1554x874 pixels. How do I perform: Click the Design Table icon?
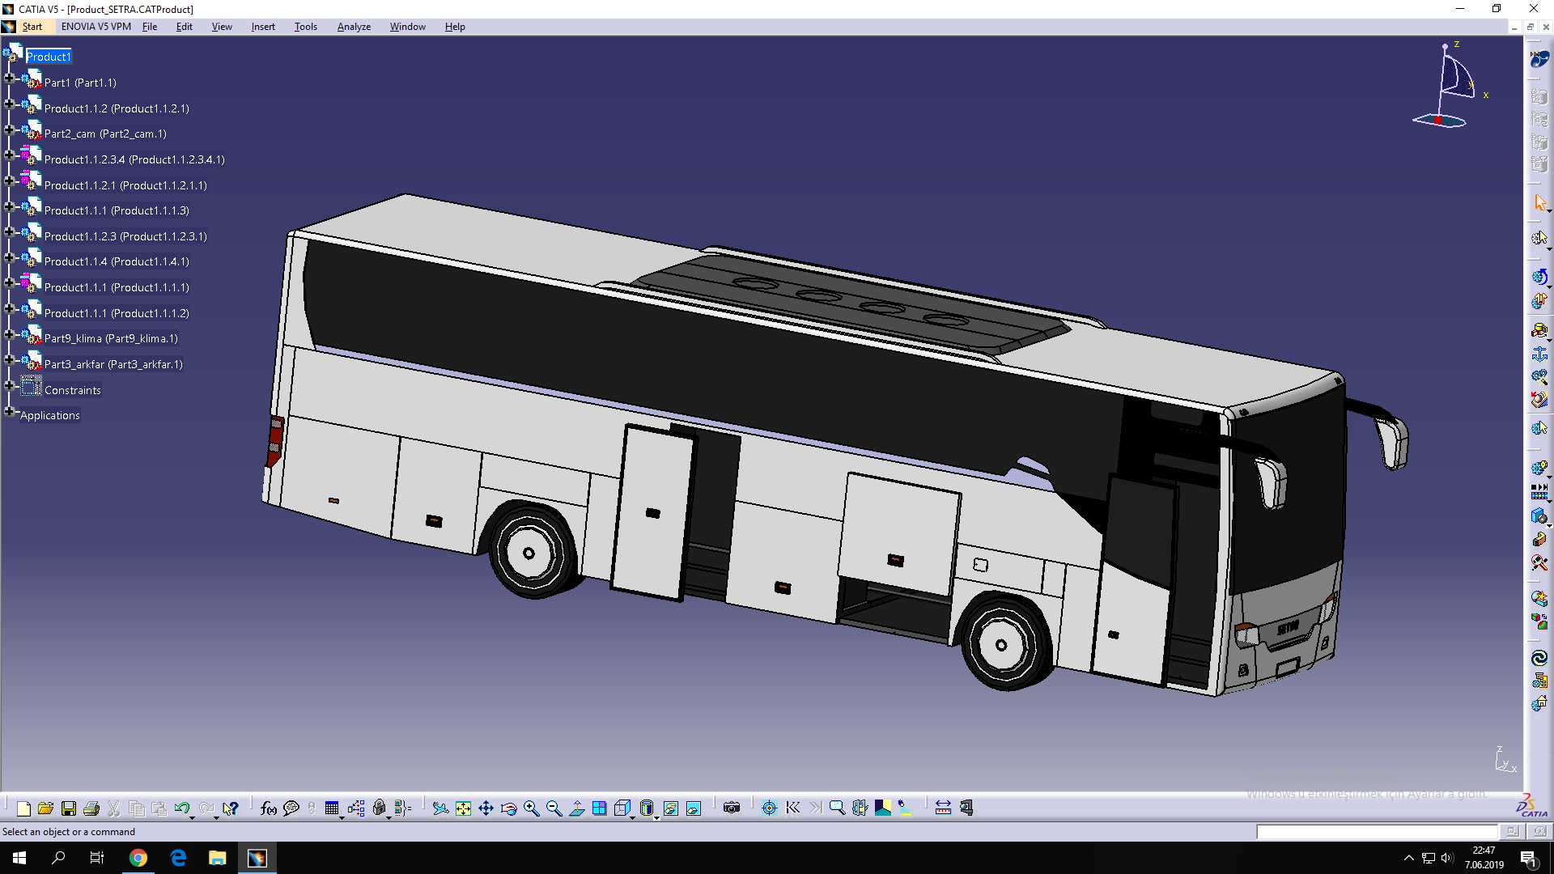coord(332,808)
